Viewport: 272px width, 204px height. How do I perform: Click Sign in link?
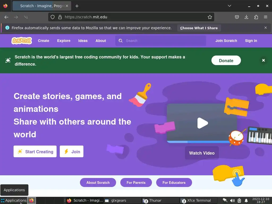coord(251,41)
